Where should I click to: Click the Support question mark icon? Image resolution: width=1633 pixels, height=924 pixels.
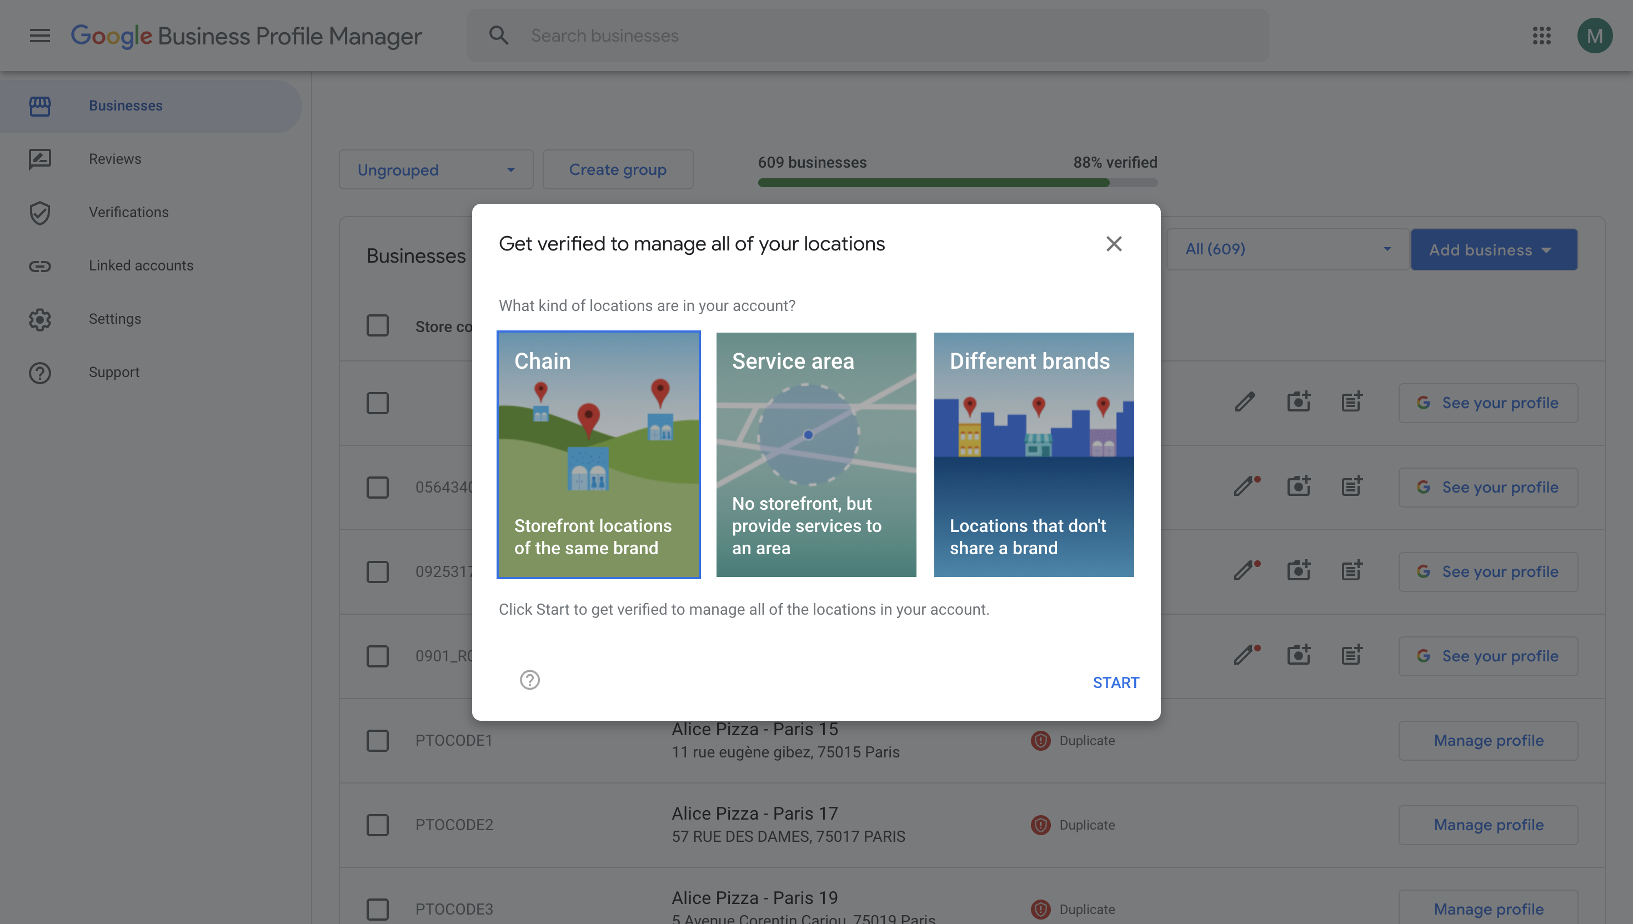39,373
